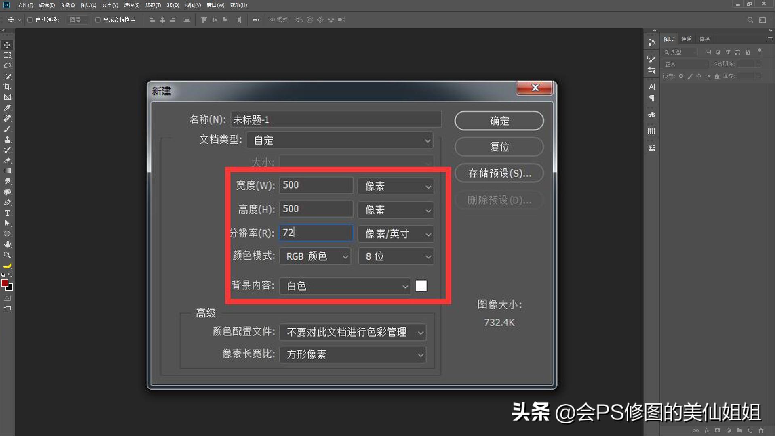The width and height of the screenshot is (775, 436).
Task: Select the Quick Selection tool
Action: [x=7, y=76]
